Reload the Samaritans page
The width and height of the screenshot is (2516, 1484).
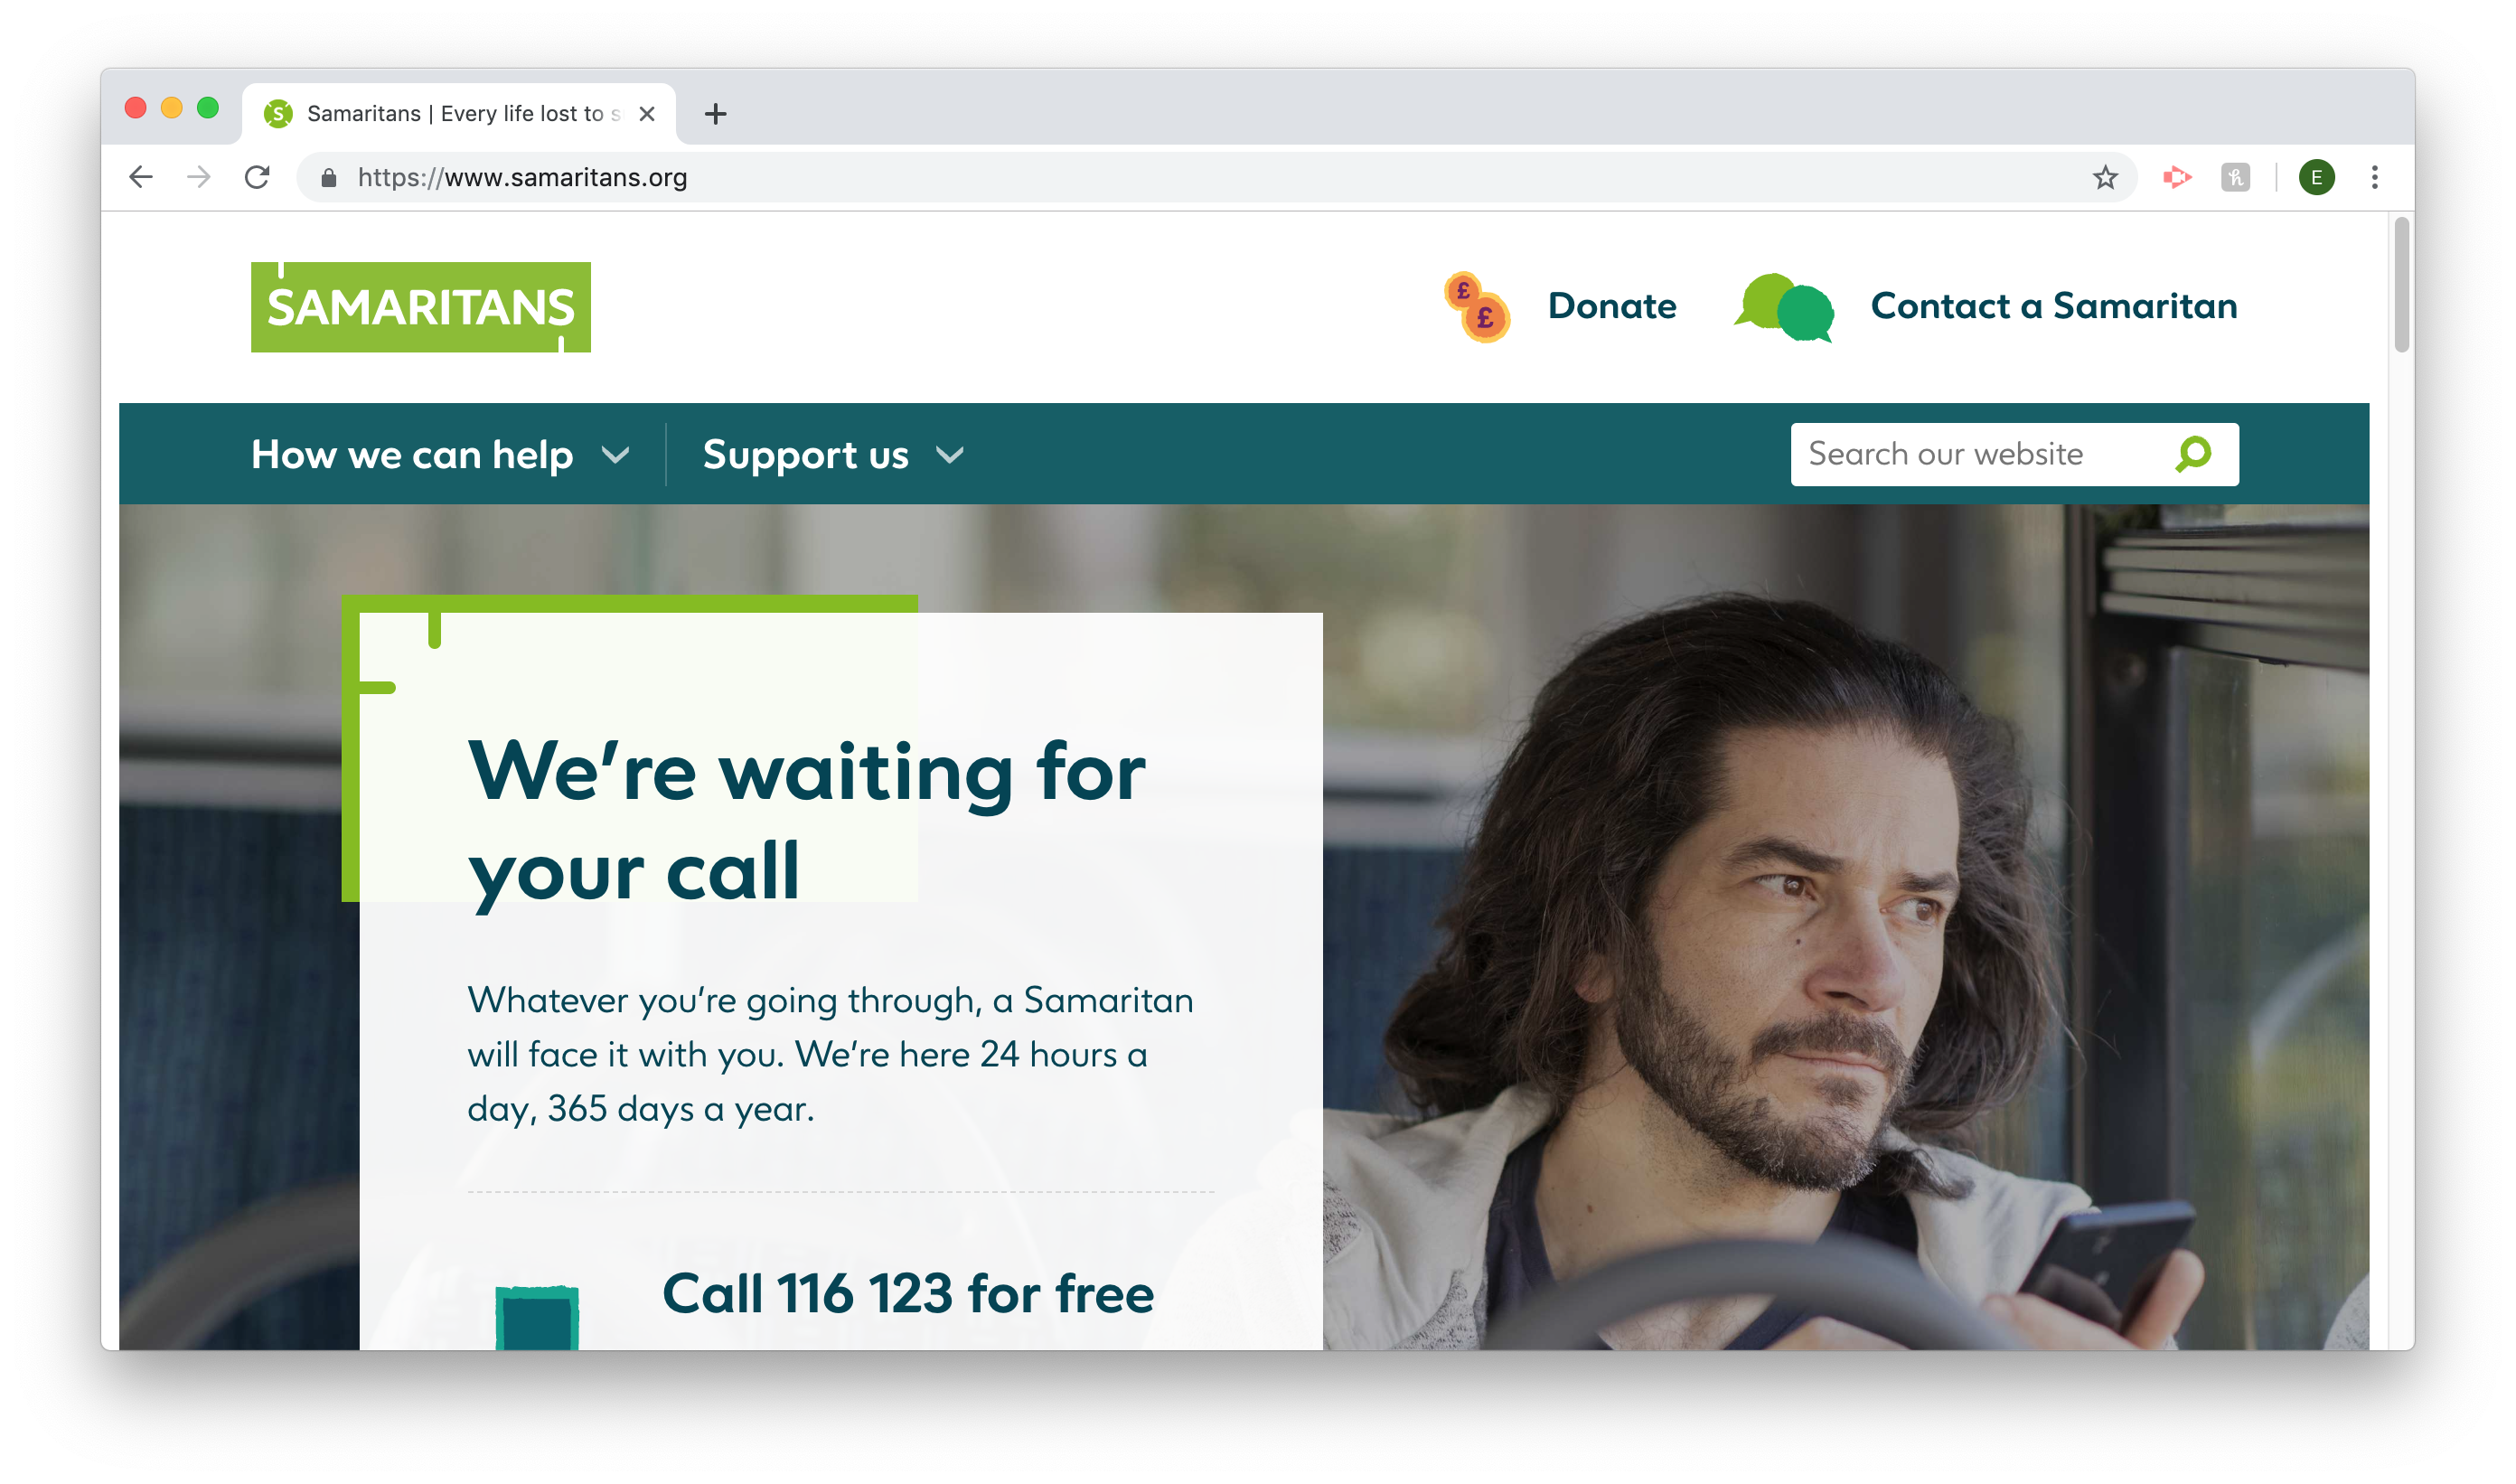[x=257, y=177]
